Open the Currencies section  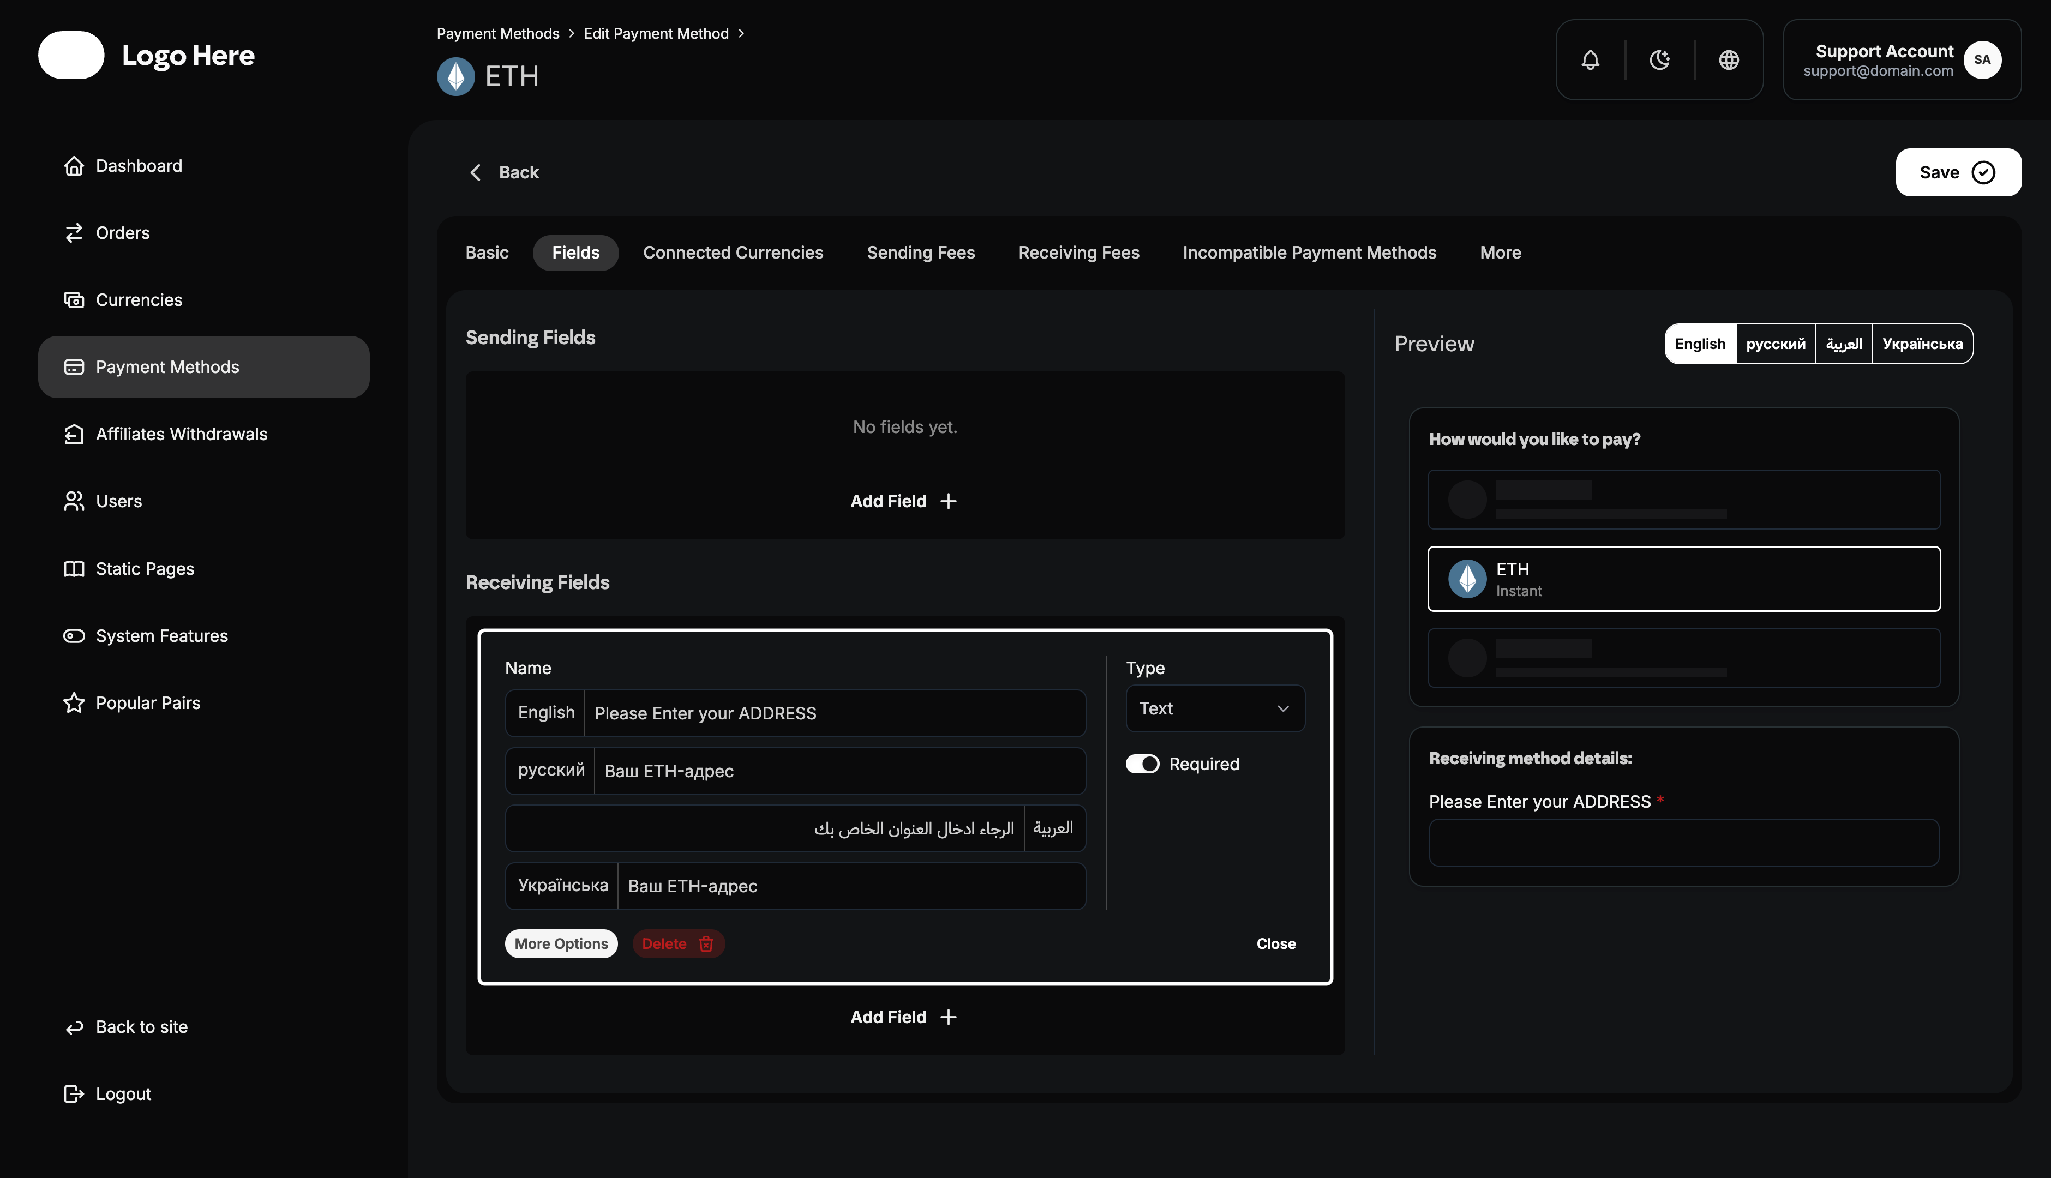pyautogui.click(x=139, y=299)
